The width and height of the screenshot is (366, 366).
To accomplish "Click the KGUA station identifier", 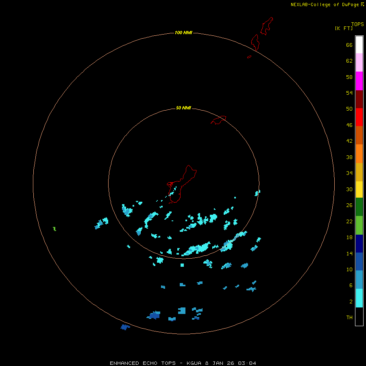I will [x=194, y=363].
